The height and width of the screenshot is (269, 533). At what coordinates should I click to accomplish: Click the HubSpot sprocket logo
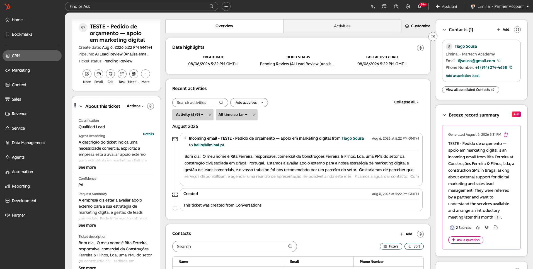8,6
